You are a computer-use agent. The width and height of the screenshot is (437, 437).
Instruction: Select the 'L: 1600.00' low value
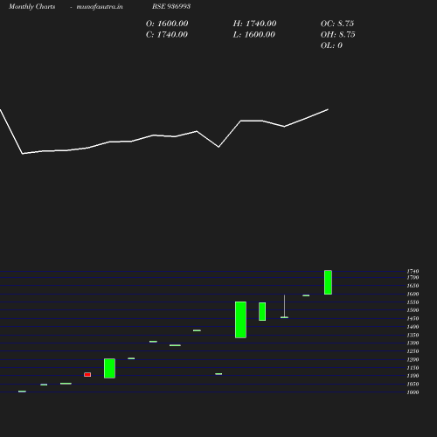(254, 35)
